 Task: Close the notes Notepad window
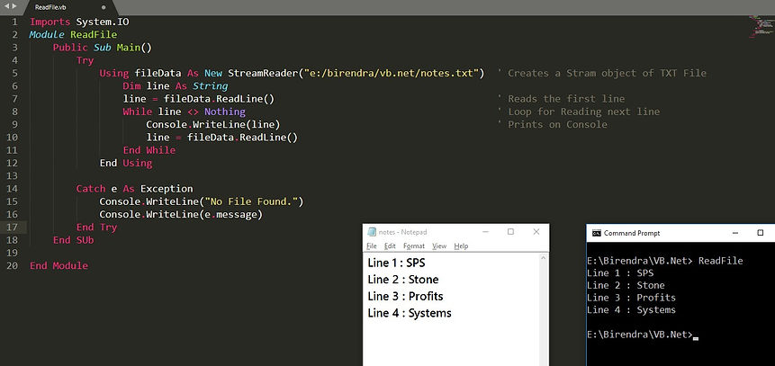click(536, 232)
